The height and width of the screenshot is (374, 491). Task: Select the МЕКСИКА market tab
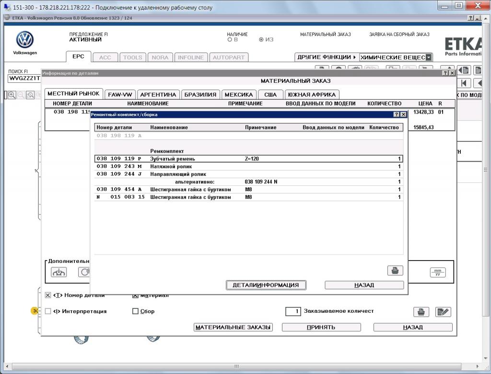239,94
